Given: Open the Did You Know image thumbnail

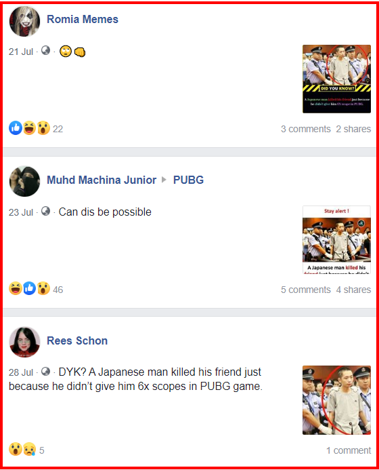Looking at the screenshot, I should (336, 79).
